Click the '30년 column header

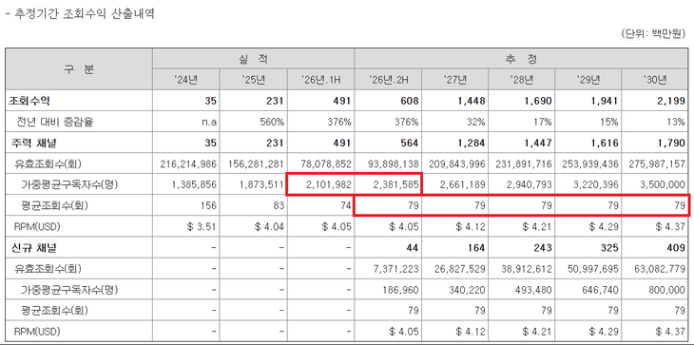pyautogui.click(x=655, y=80)
